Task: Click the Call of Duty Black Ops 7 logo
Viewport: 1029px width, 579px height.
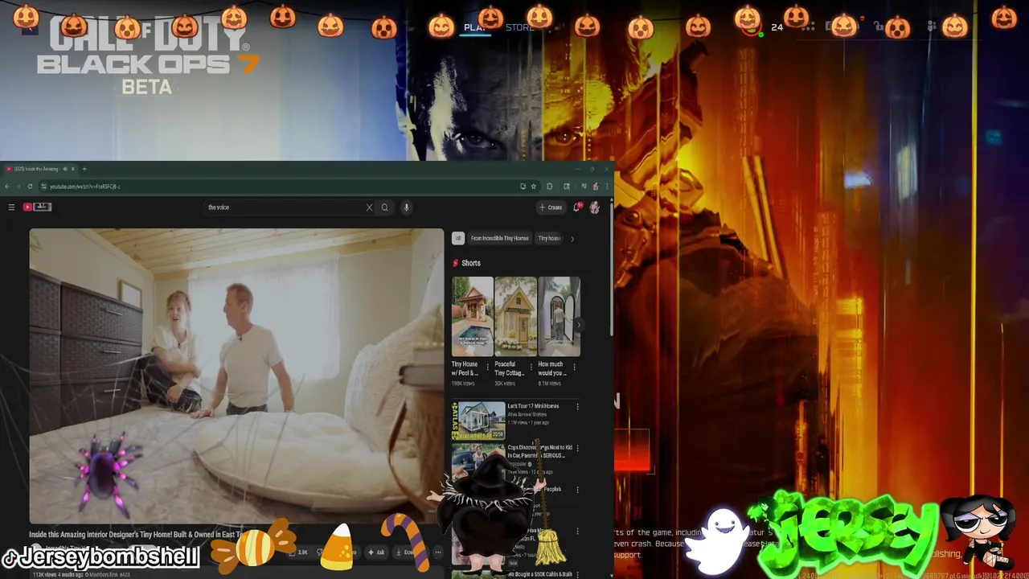Action: [147, 55]
